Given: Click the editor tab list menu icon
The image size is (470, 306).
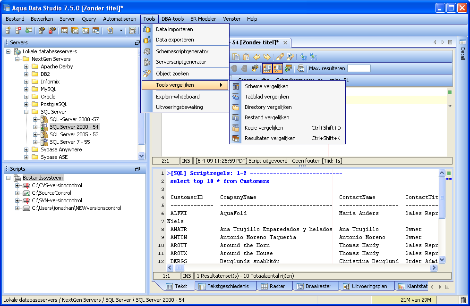Looking at the screenshot, I should coord(450,42).
